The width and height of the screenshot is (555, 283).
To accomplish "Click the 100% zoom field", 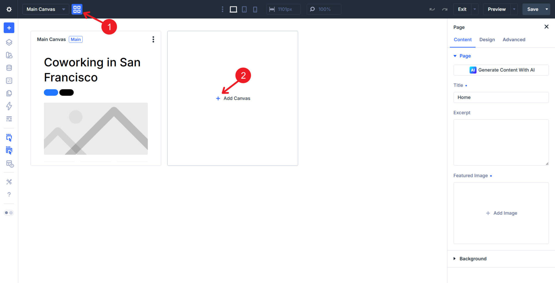I will click(x=324, y=9).
